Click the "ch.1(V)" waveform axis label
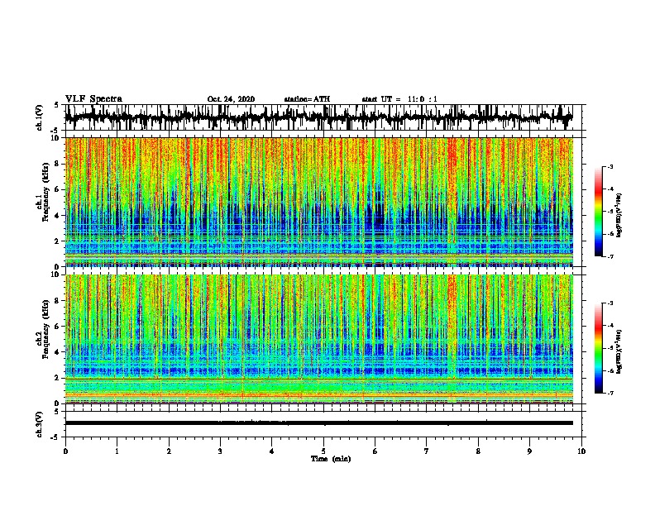655x506 pixels. point(40,117)
